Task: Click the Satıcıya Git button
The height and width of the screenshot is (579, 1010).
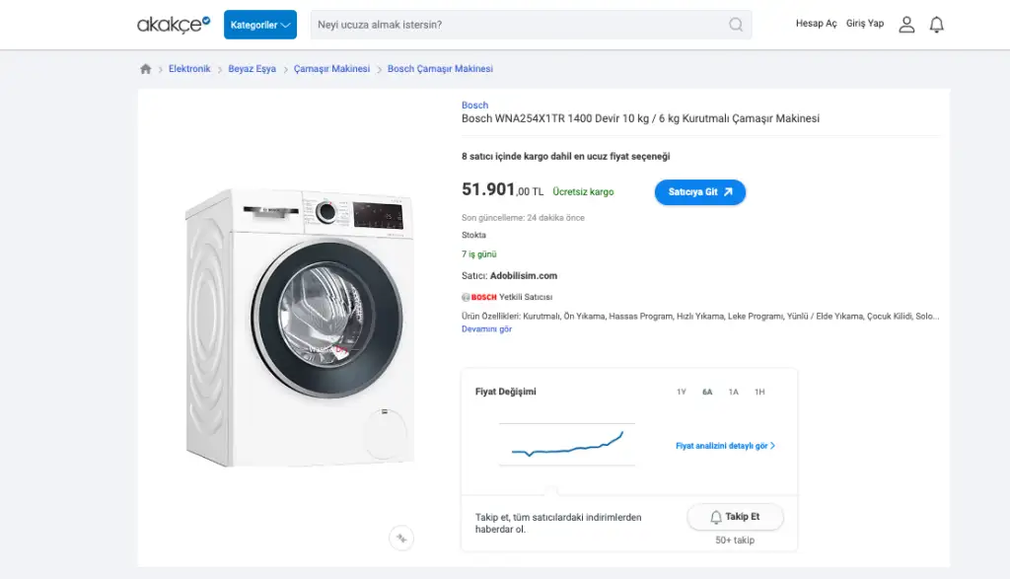Action: (699, 192)
